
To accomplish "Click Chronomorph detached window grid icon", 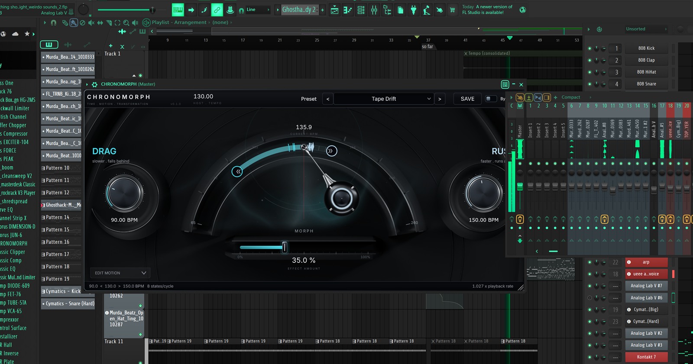I will click(x=505, y=84).
